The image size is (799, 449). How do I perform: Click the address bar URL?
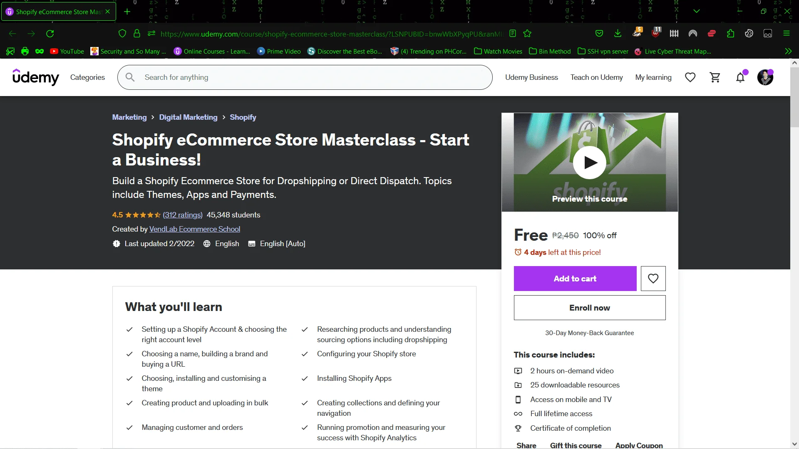[x=332, y=34]
